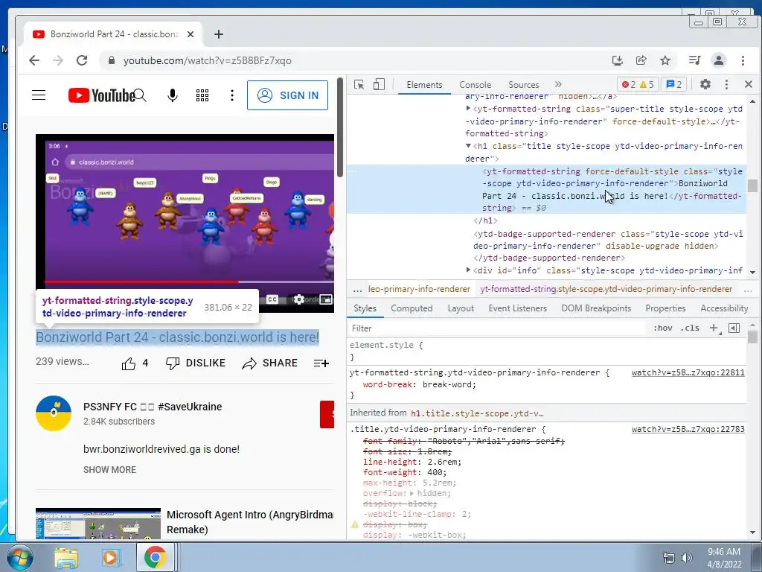762x572 pixels.
Task: Open the media control icon in Chrome toolbar
Action: (694, 60)
